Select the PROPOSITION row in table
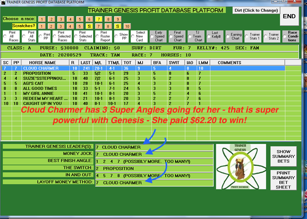 (x=143, y=73)
